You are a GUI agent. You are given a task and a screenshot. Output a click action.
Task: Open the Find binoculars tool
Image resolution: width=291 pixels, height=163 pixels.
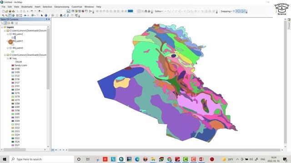click(x=61, y=15)
